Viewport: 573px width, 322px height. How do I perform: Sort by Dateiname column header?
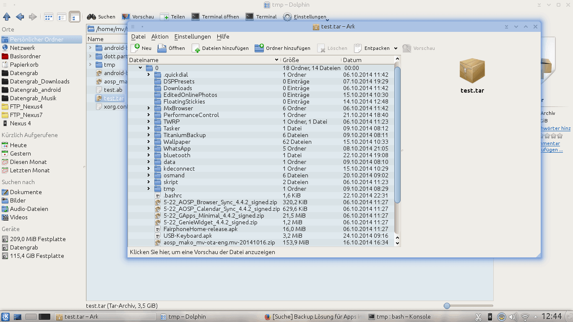click(x=204, y=60)
